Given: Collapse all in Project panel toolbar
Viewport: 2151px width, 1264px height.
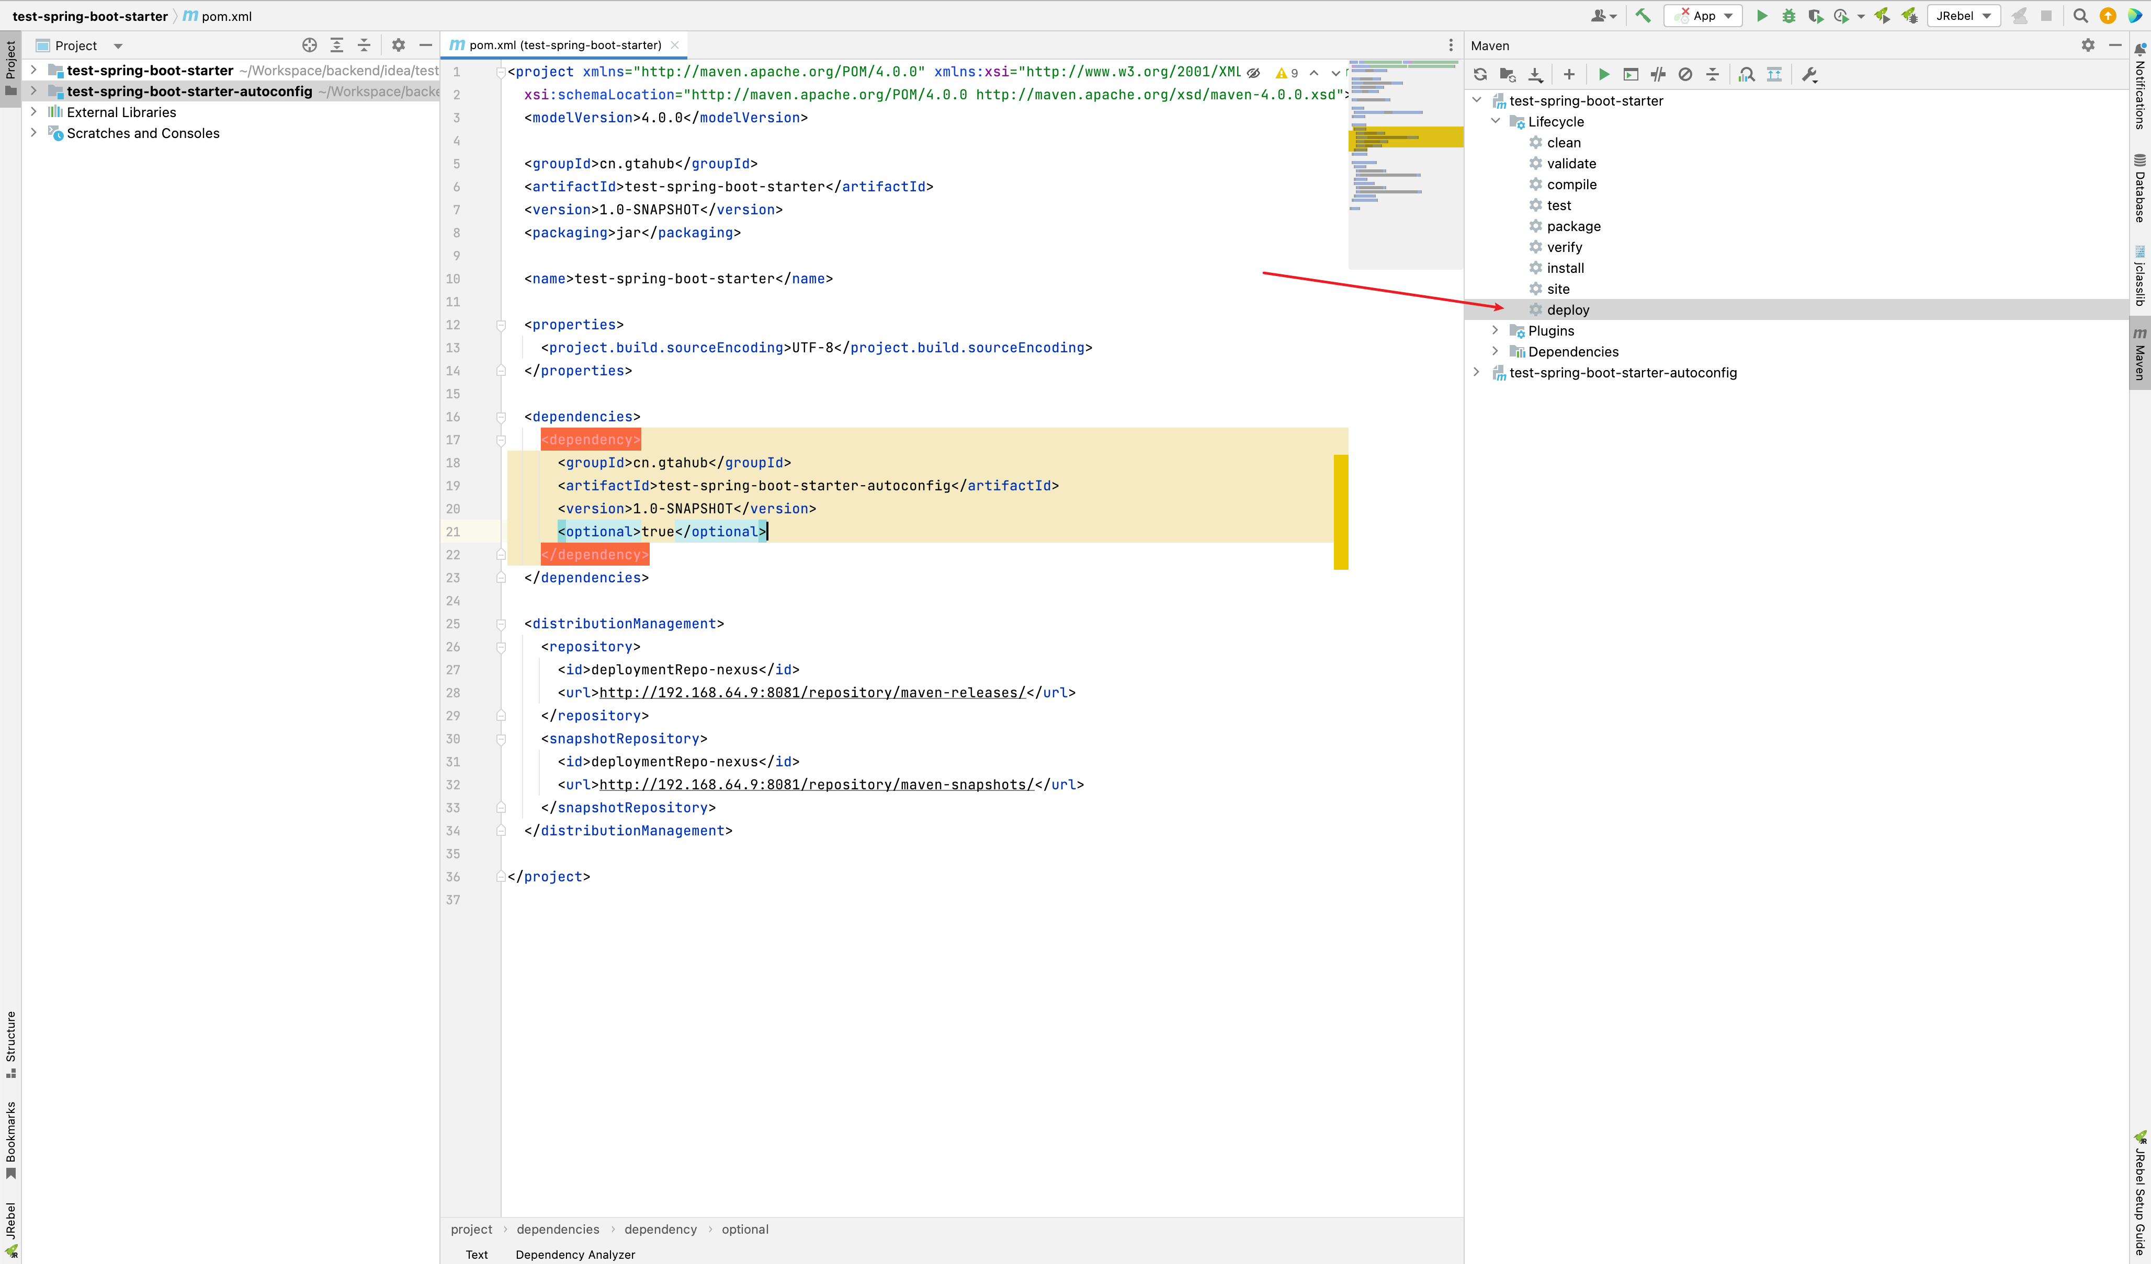Looking at the screenshot, I should [x=364, y=45].
